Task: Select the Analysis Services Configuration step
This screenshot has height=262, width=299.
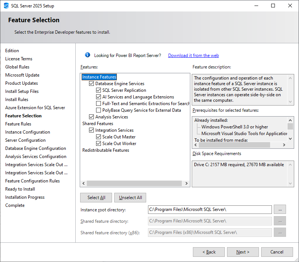Action: tap(36, 157)
